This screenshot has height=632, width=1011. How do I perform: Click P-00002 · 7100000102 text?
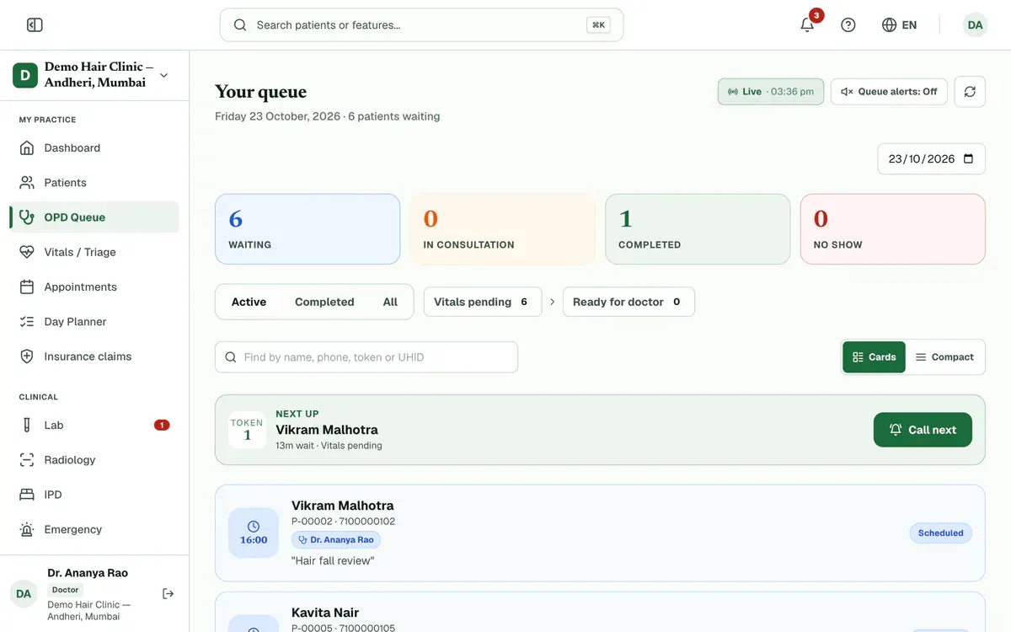pos(343,522)
